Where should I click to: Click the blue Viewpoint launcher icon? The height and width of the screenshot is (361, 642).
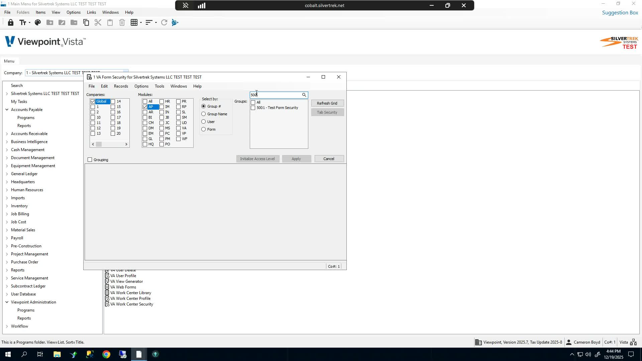175,22
